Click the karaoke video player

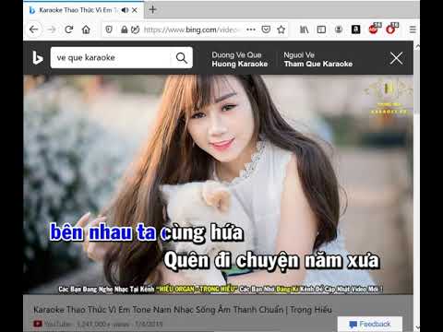tap(218, 184)
